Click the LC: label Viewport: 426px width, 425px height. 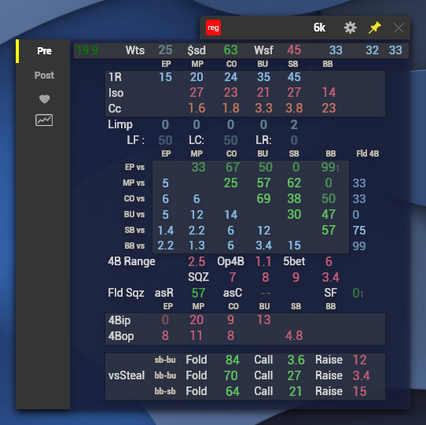tap(196, 140)
